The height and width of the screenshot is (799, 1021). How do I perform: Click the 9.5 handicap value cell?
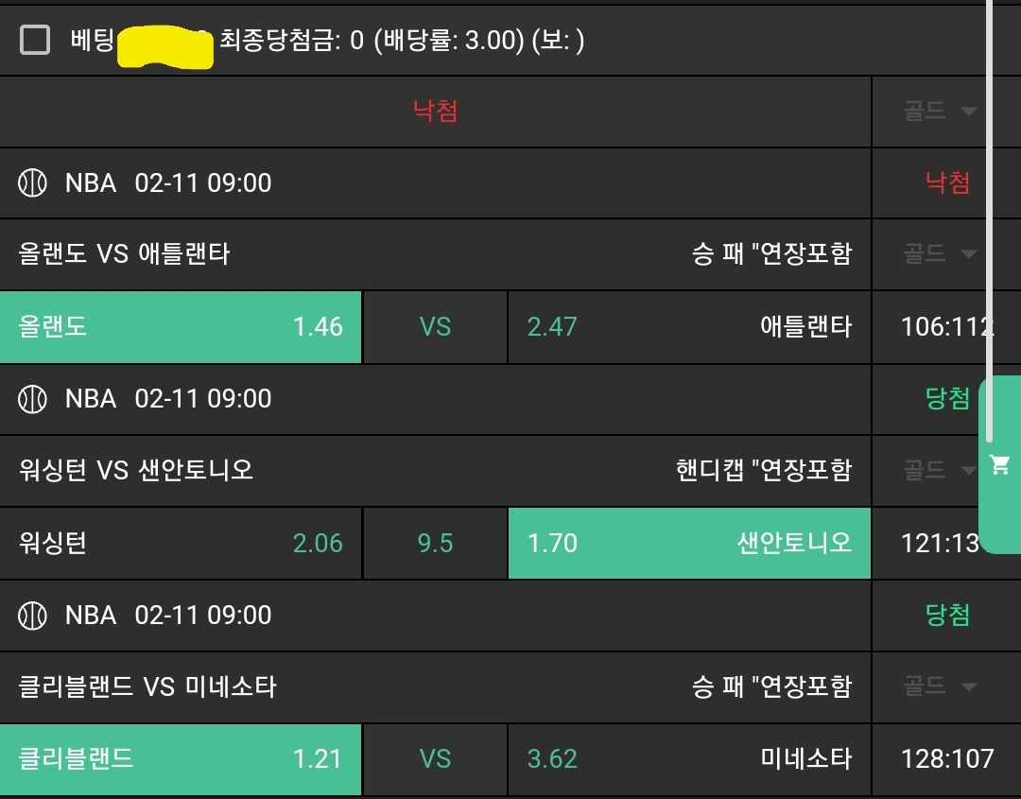435,544
